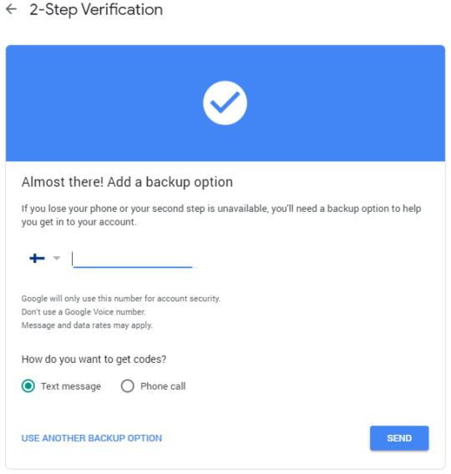Select the Phone call radio button
Image resolution: width=451 pixels, height=474 pixels.
pyautogui.click(x=127, y=386)
